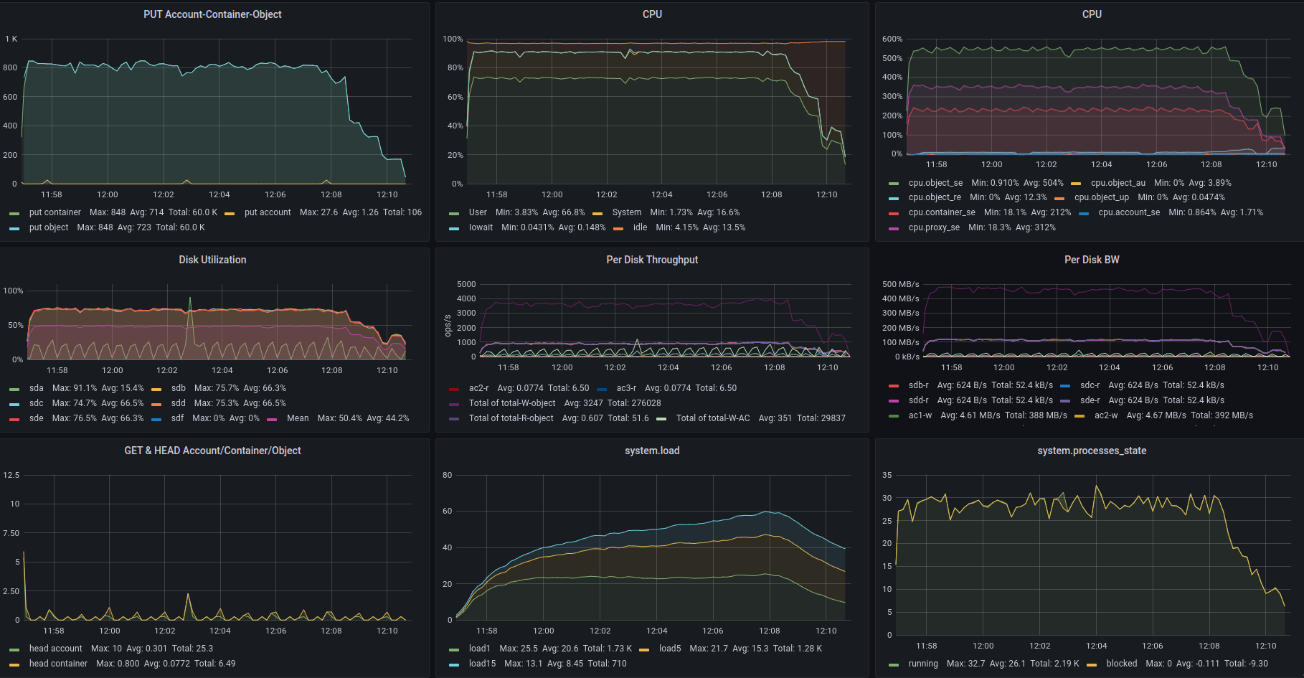Open the system.load panel title menu
This screenshot has height=678, width=1304.
[x=651, y=451]
